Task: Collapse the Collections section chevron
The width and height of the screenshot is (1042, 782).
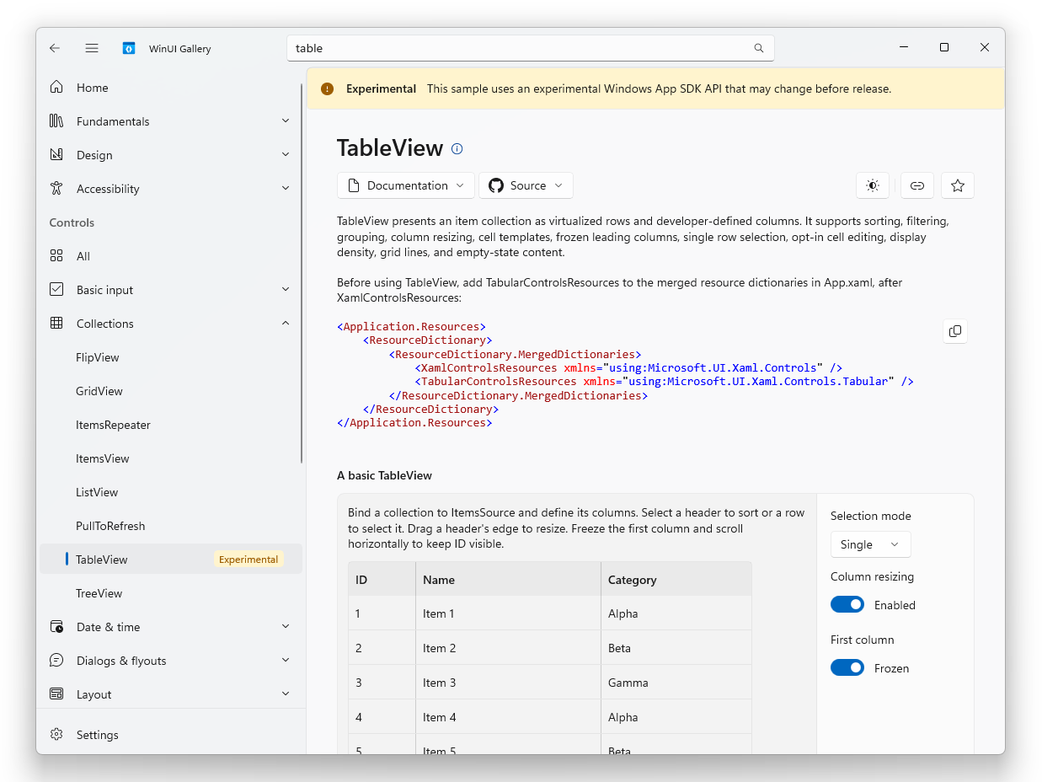Action: coord(286,324)
